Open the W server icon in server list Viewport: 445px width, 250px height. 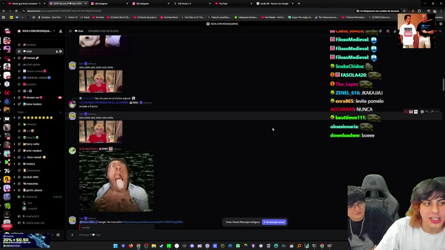click(x=7, y=119)
